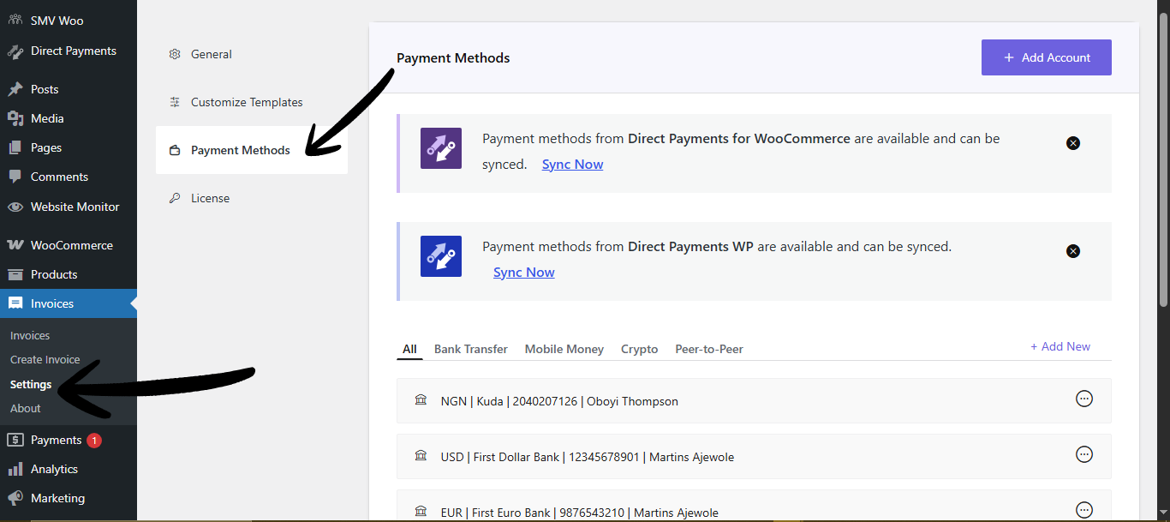
Task: Click the Direct Payments arrow icon in the sync notice
Action: (x=440, y=147)
